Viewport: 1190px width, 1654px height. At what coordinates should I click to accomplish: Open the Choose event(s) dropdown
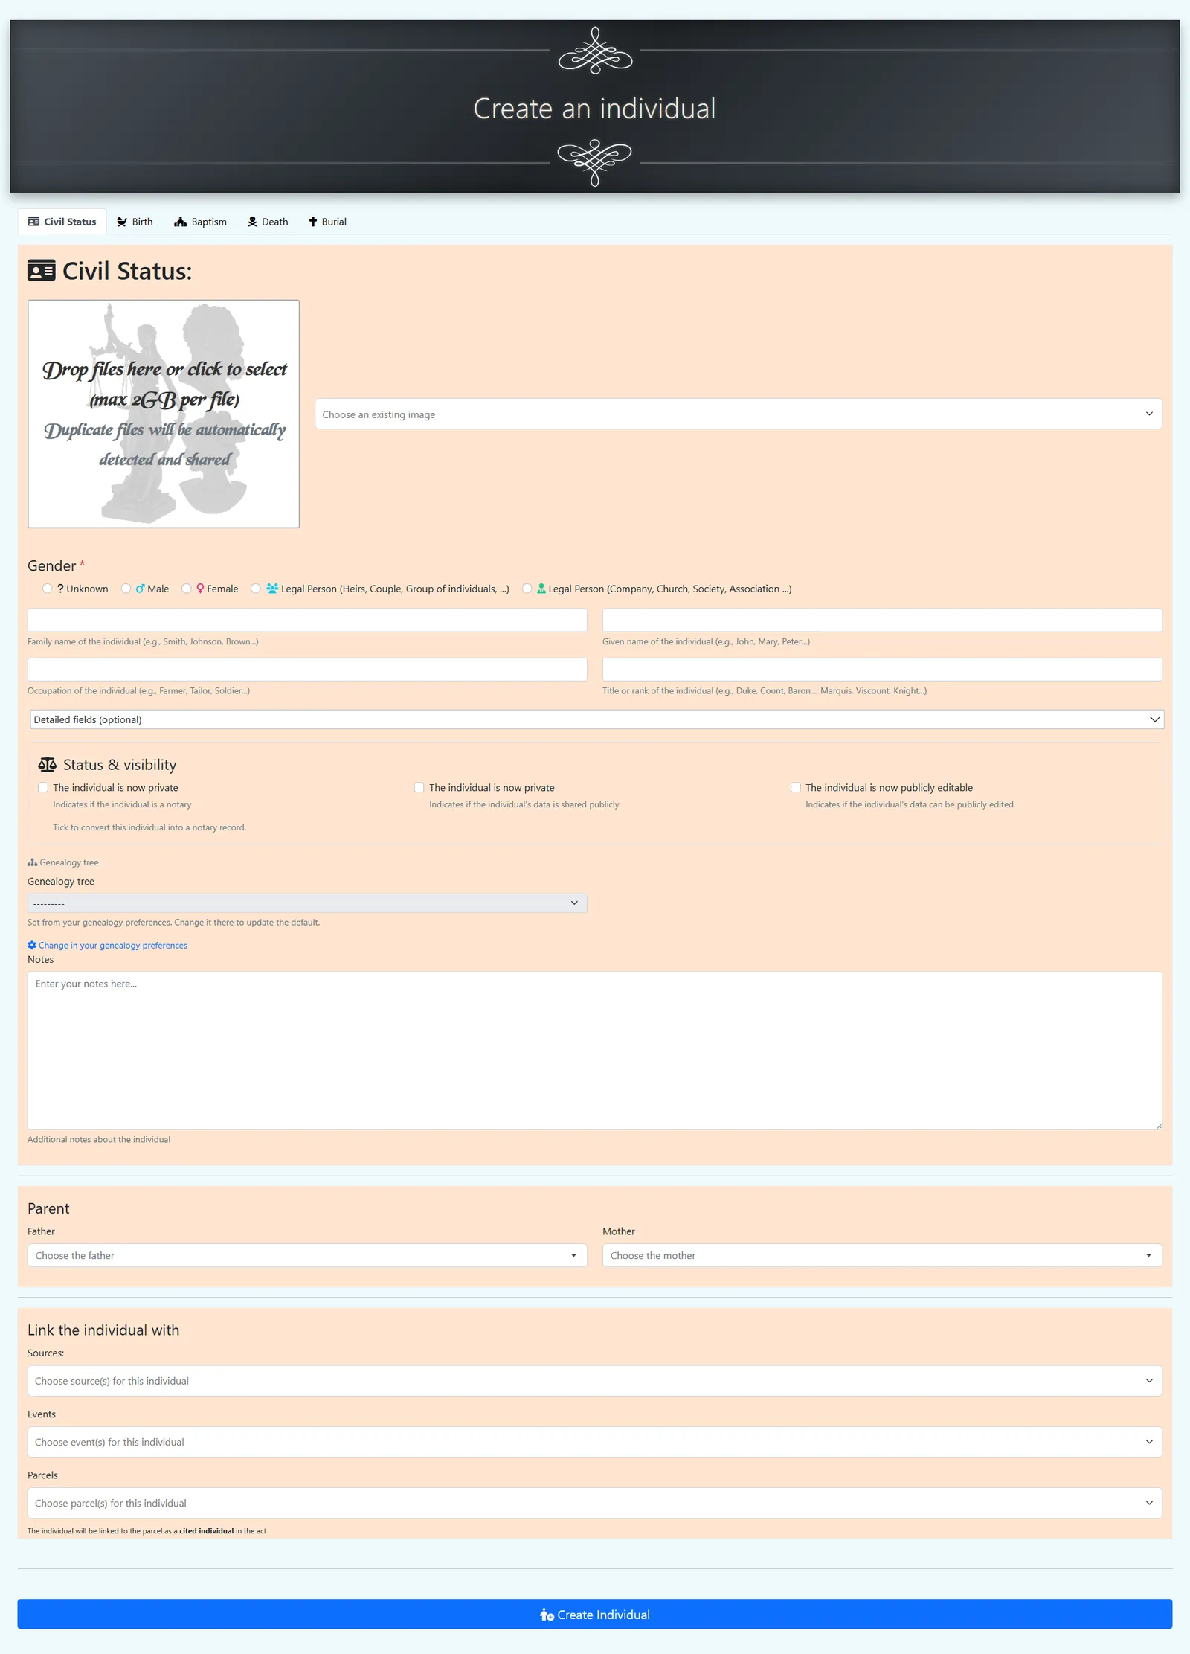[594, 1442]
